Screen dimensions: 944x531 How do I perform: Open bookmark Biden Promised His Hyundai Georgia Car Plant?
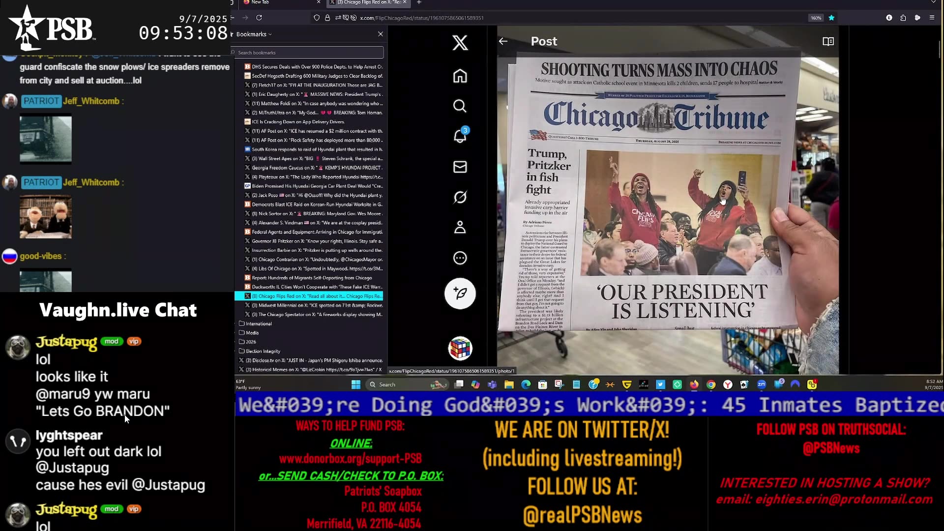[314, 186]
